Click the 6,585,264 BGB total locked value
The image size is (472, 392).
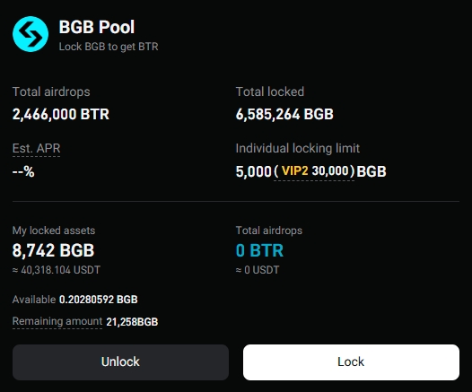point(284,114)
